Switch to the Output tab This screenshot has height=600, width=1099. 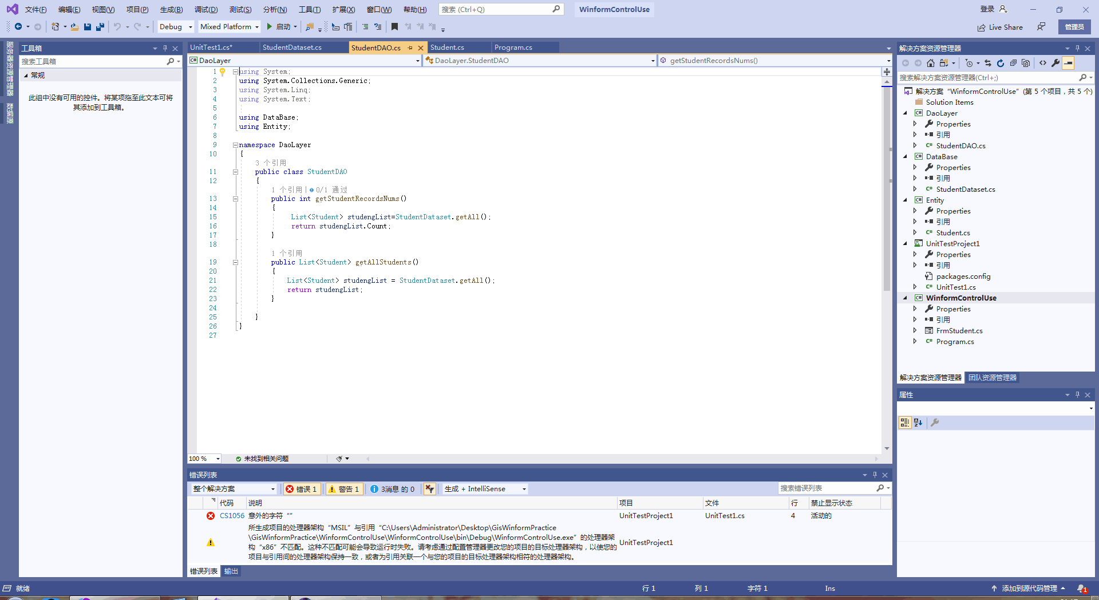click(x=231, y=571)
